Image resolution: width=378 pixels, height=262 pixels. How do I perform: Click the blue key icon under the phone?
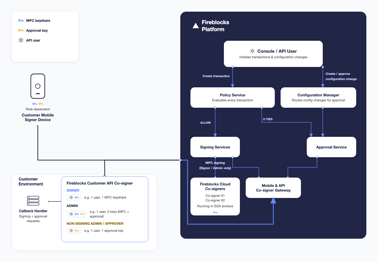[35, 104]
